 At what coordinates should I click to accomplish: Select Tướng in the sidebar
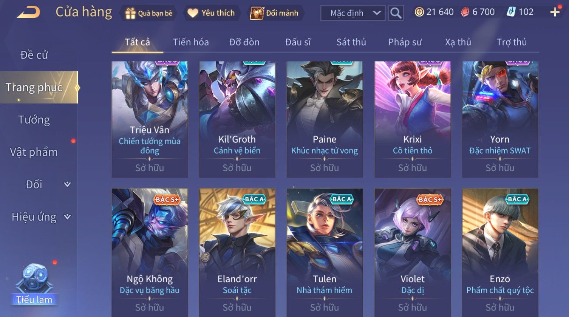[x=34, y=120]
